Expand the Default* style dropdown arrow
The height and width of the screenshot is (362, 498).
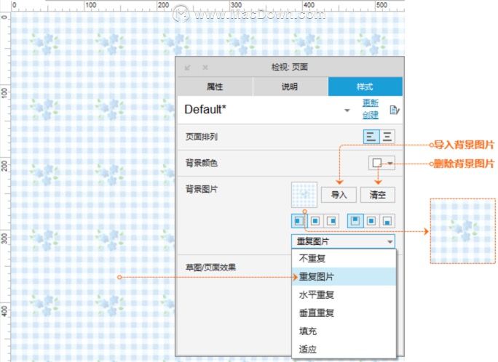point(347,110)
